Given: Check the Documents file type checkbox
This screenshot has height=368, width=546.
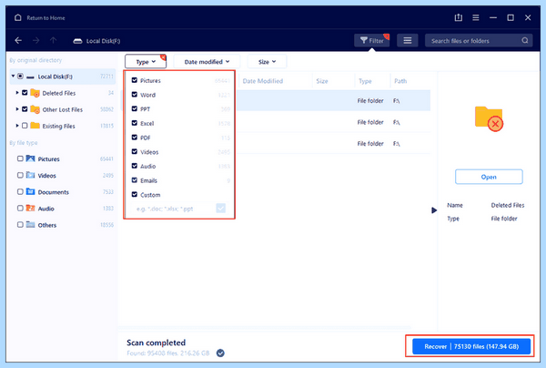Looking at the screenshot, I should [20, 191].
